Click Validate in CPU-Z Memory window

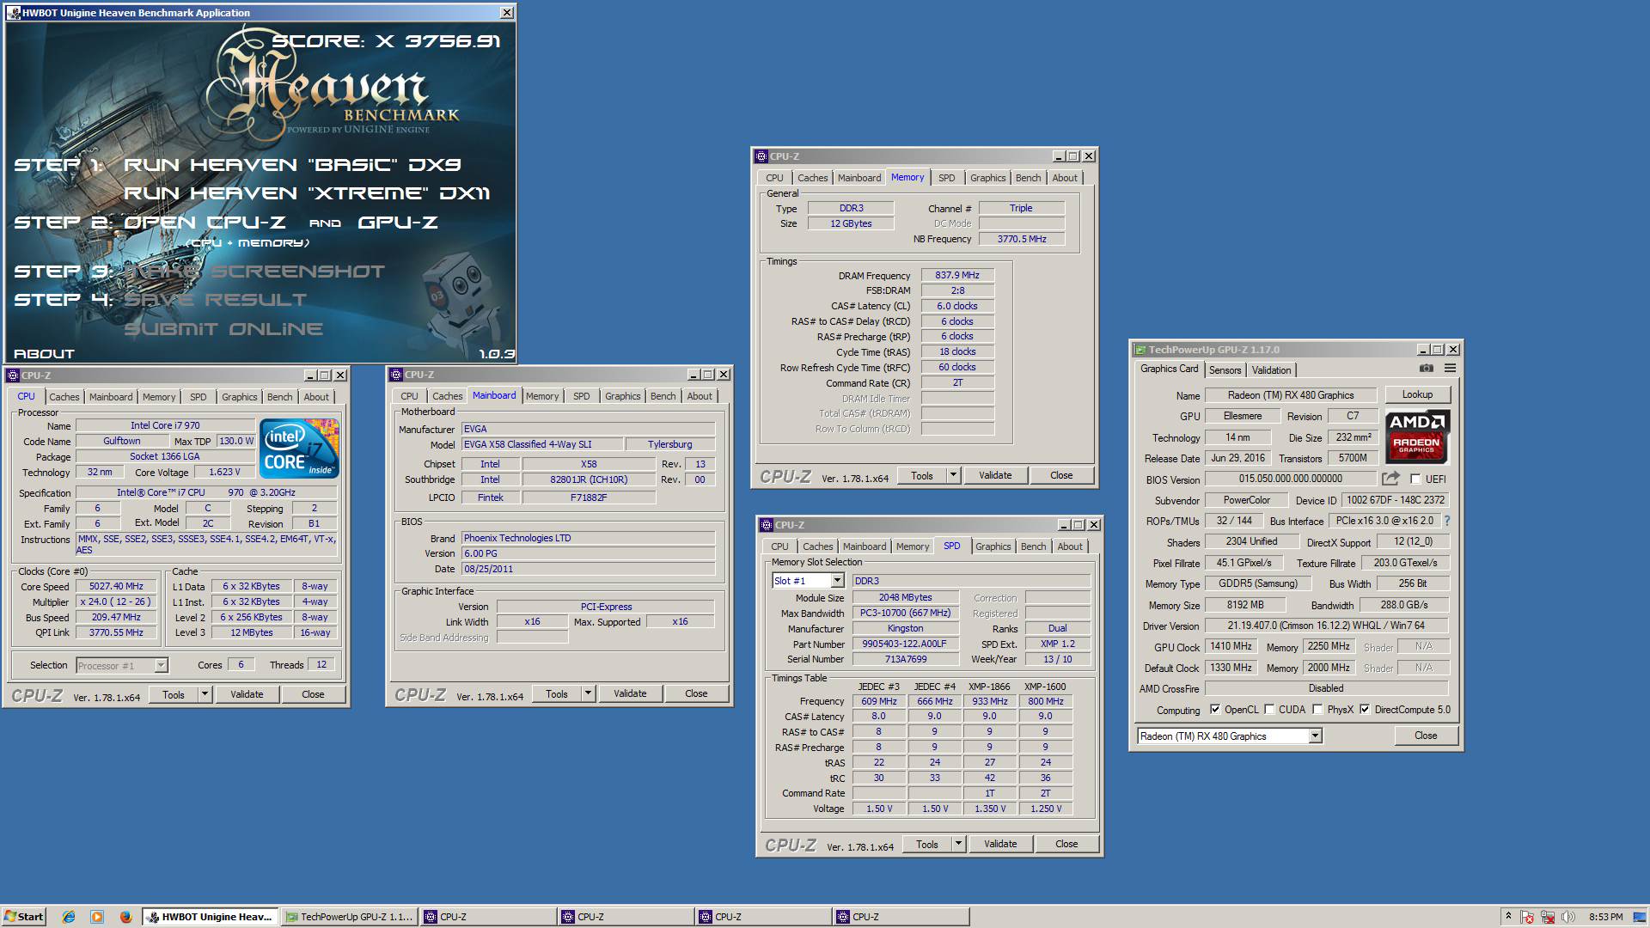995,475
